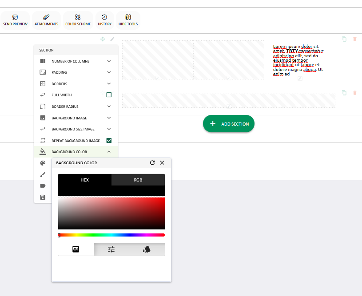This screenshot has height=296, width=362.
Task: Switch to the RGB tab
Action: [138, 180]
